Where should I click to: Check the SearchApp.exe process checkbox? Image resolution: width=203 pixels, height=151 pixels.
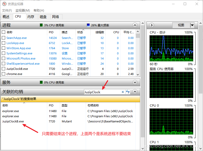pos(4,38)
